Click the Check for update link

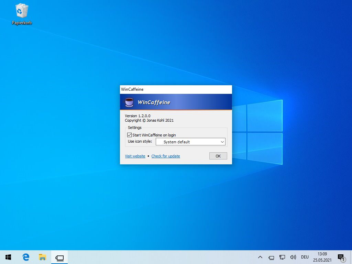point(165,156)
